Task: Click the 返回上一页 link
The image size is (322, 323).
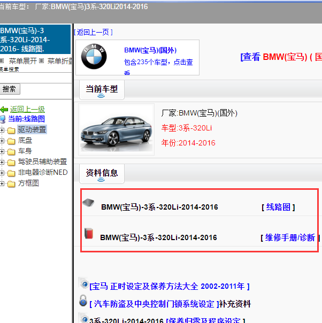Action: click(93, 32)
